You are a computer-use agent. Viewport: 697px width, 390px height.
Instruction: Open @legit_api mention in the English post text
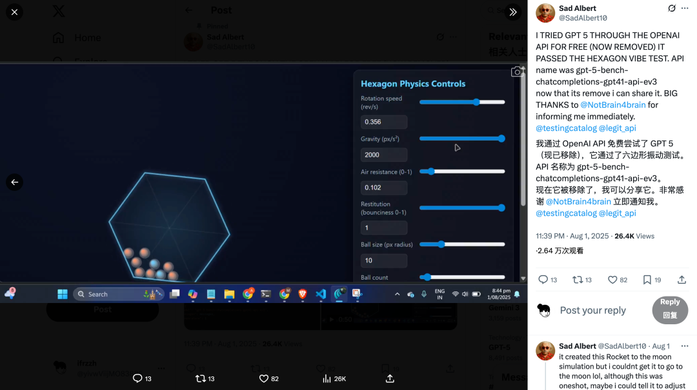click(618, 128)
